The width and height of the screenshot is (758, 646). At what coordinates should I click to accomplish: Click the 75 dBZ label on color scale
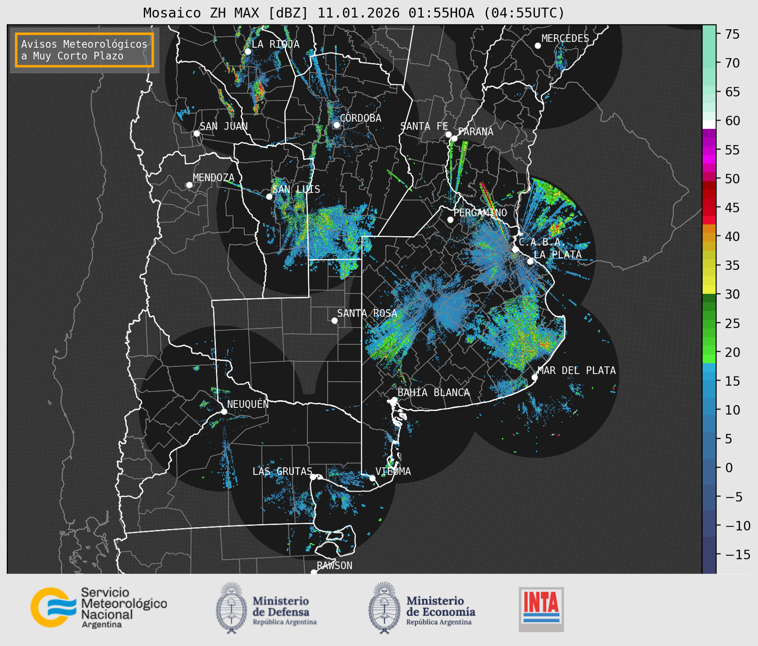(732, 34)
